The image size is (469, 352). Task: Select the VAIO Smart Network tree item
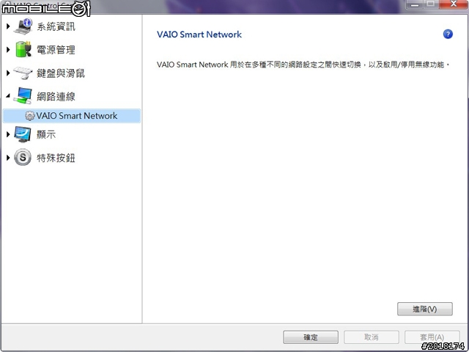coord(72,116)
